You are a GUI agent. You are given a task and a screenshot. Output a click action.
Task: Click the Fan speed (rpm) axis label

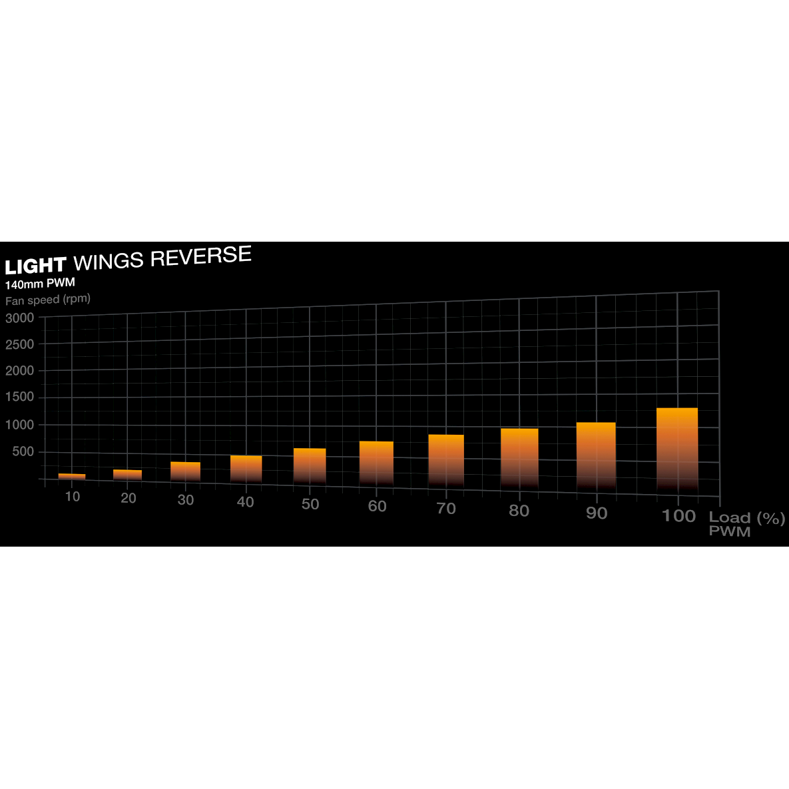pyautogui.click(x=48, y=300)
